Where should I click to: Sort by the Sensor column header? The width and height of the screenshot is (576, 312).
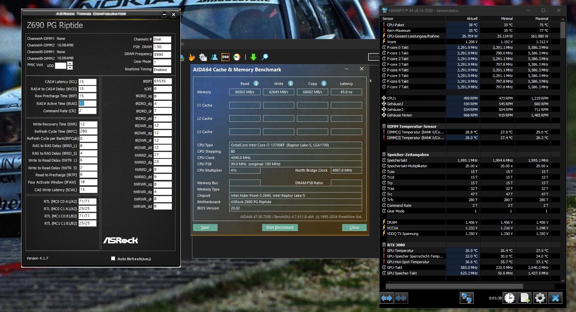tap(413, 19)
